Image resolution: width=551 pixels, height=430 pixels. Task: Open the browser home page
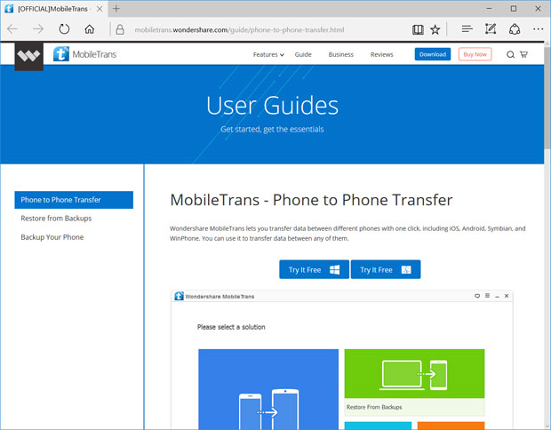pyautogui.click(x=90, y=29)
